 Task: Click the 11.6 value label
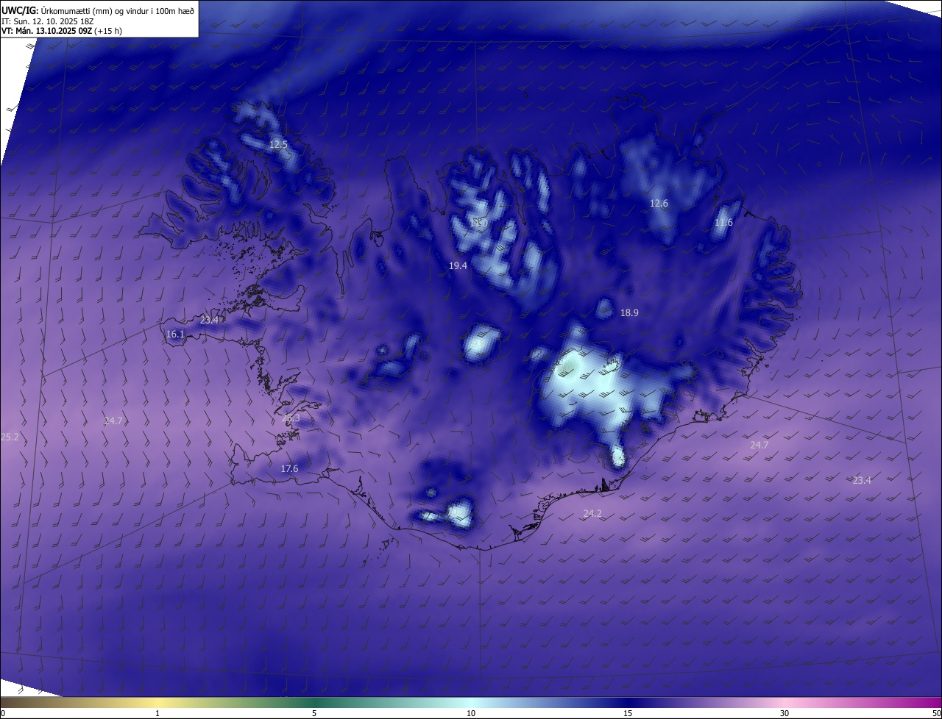coord(723,223)
